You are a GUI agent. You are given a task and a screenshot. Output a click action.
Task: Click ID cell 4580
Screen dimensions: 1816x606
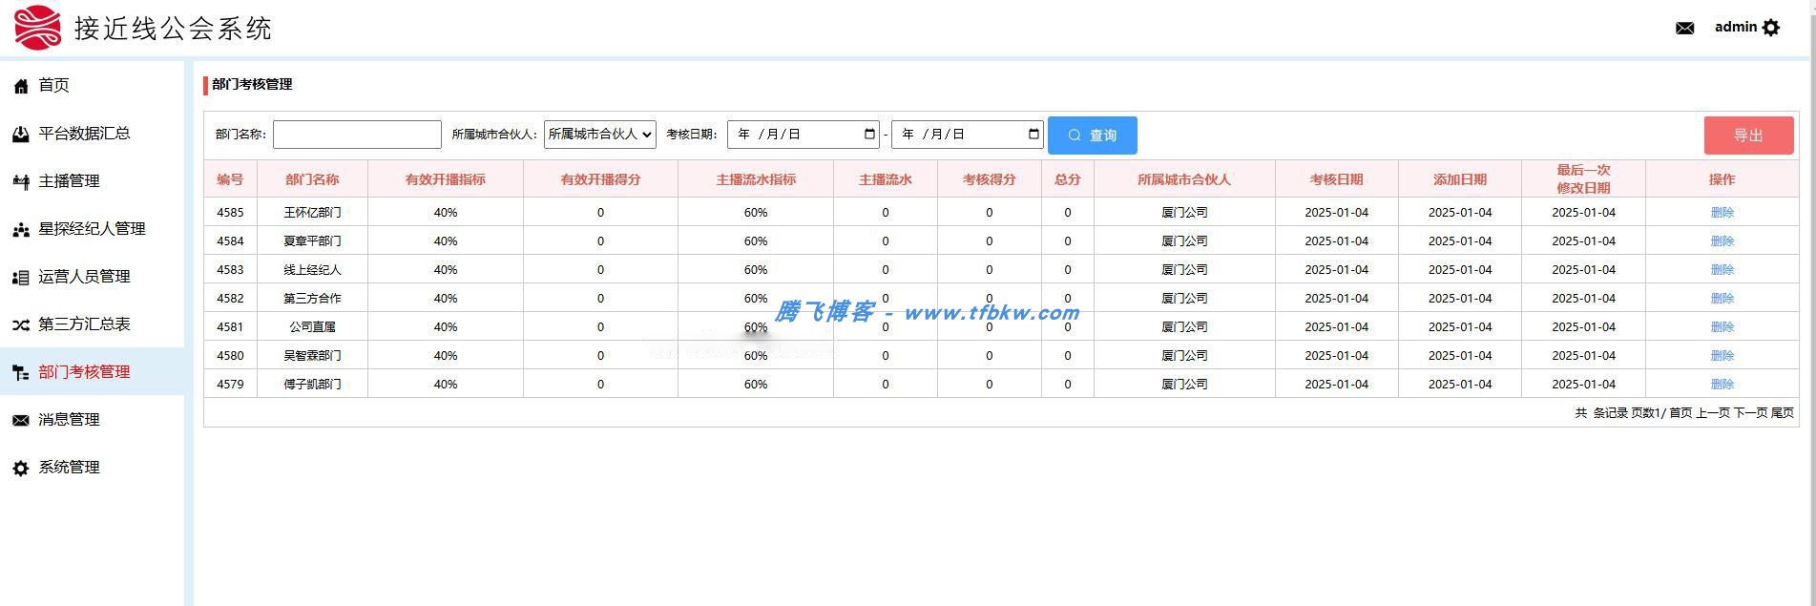coord(230,356)
